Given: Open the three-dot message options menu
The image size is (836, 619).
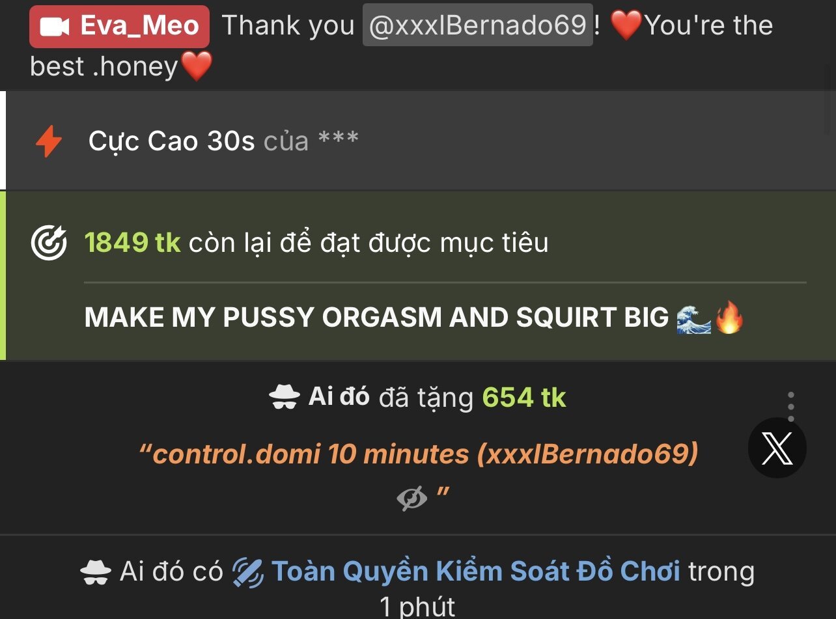Looking at the screenshot, I should click(791, 407).
